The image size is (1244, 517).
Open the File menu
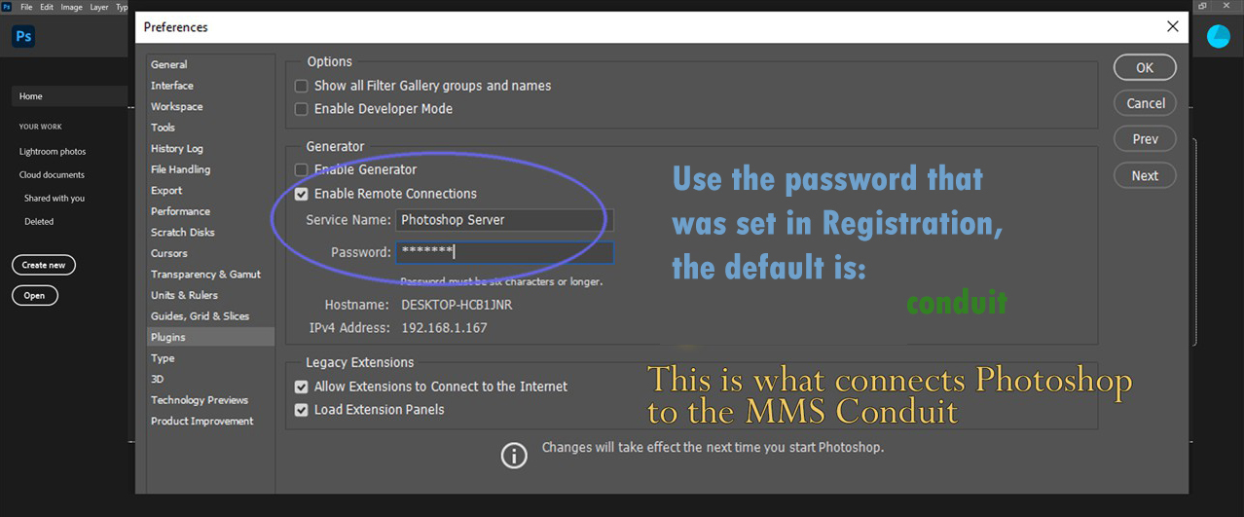click(x=26, y=7)
